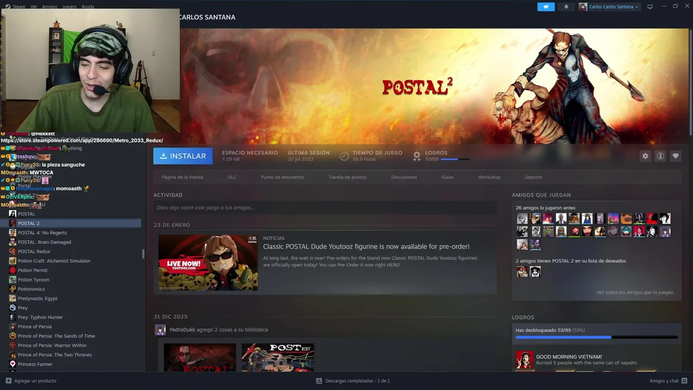Select Prey: Typhon Hunter in library
Viewport: 693px width, 390px height.
pos(40,317)
